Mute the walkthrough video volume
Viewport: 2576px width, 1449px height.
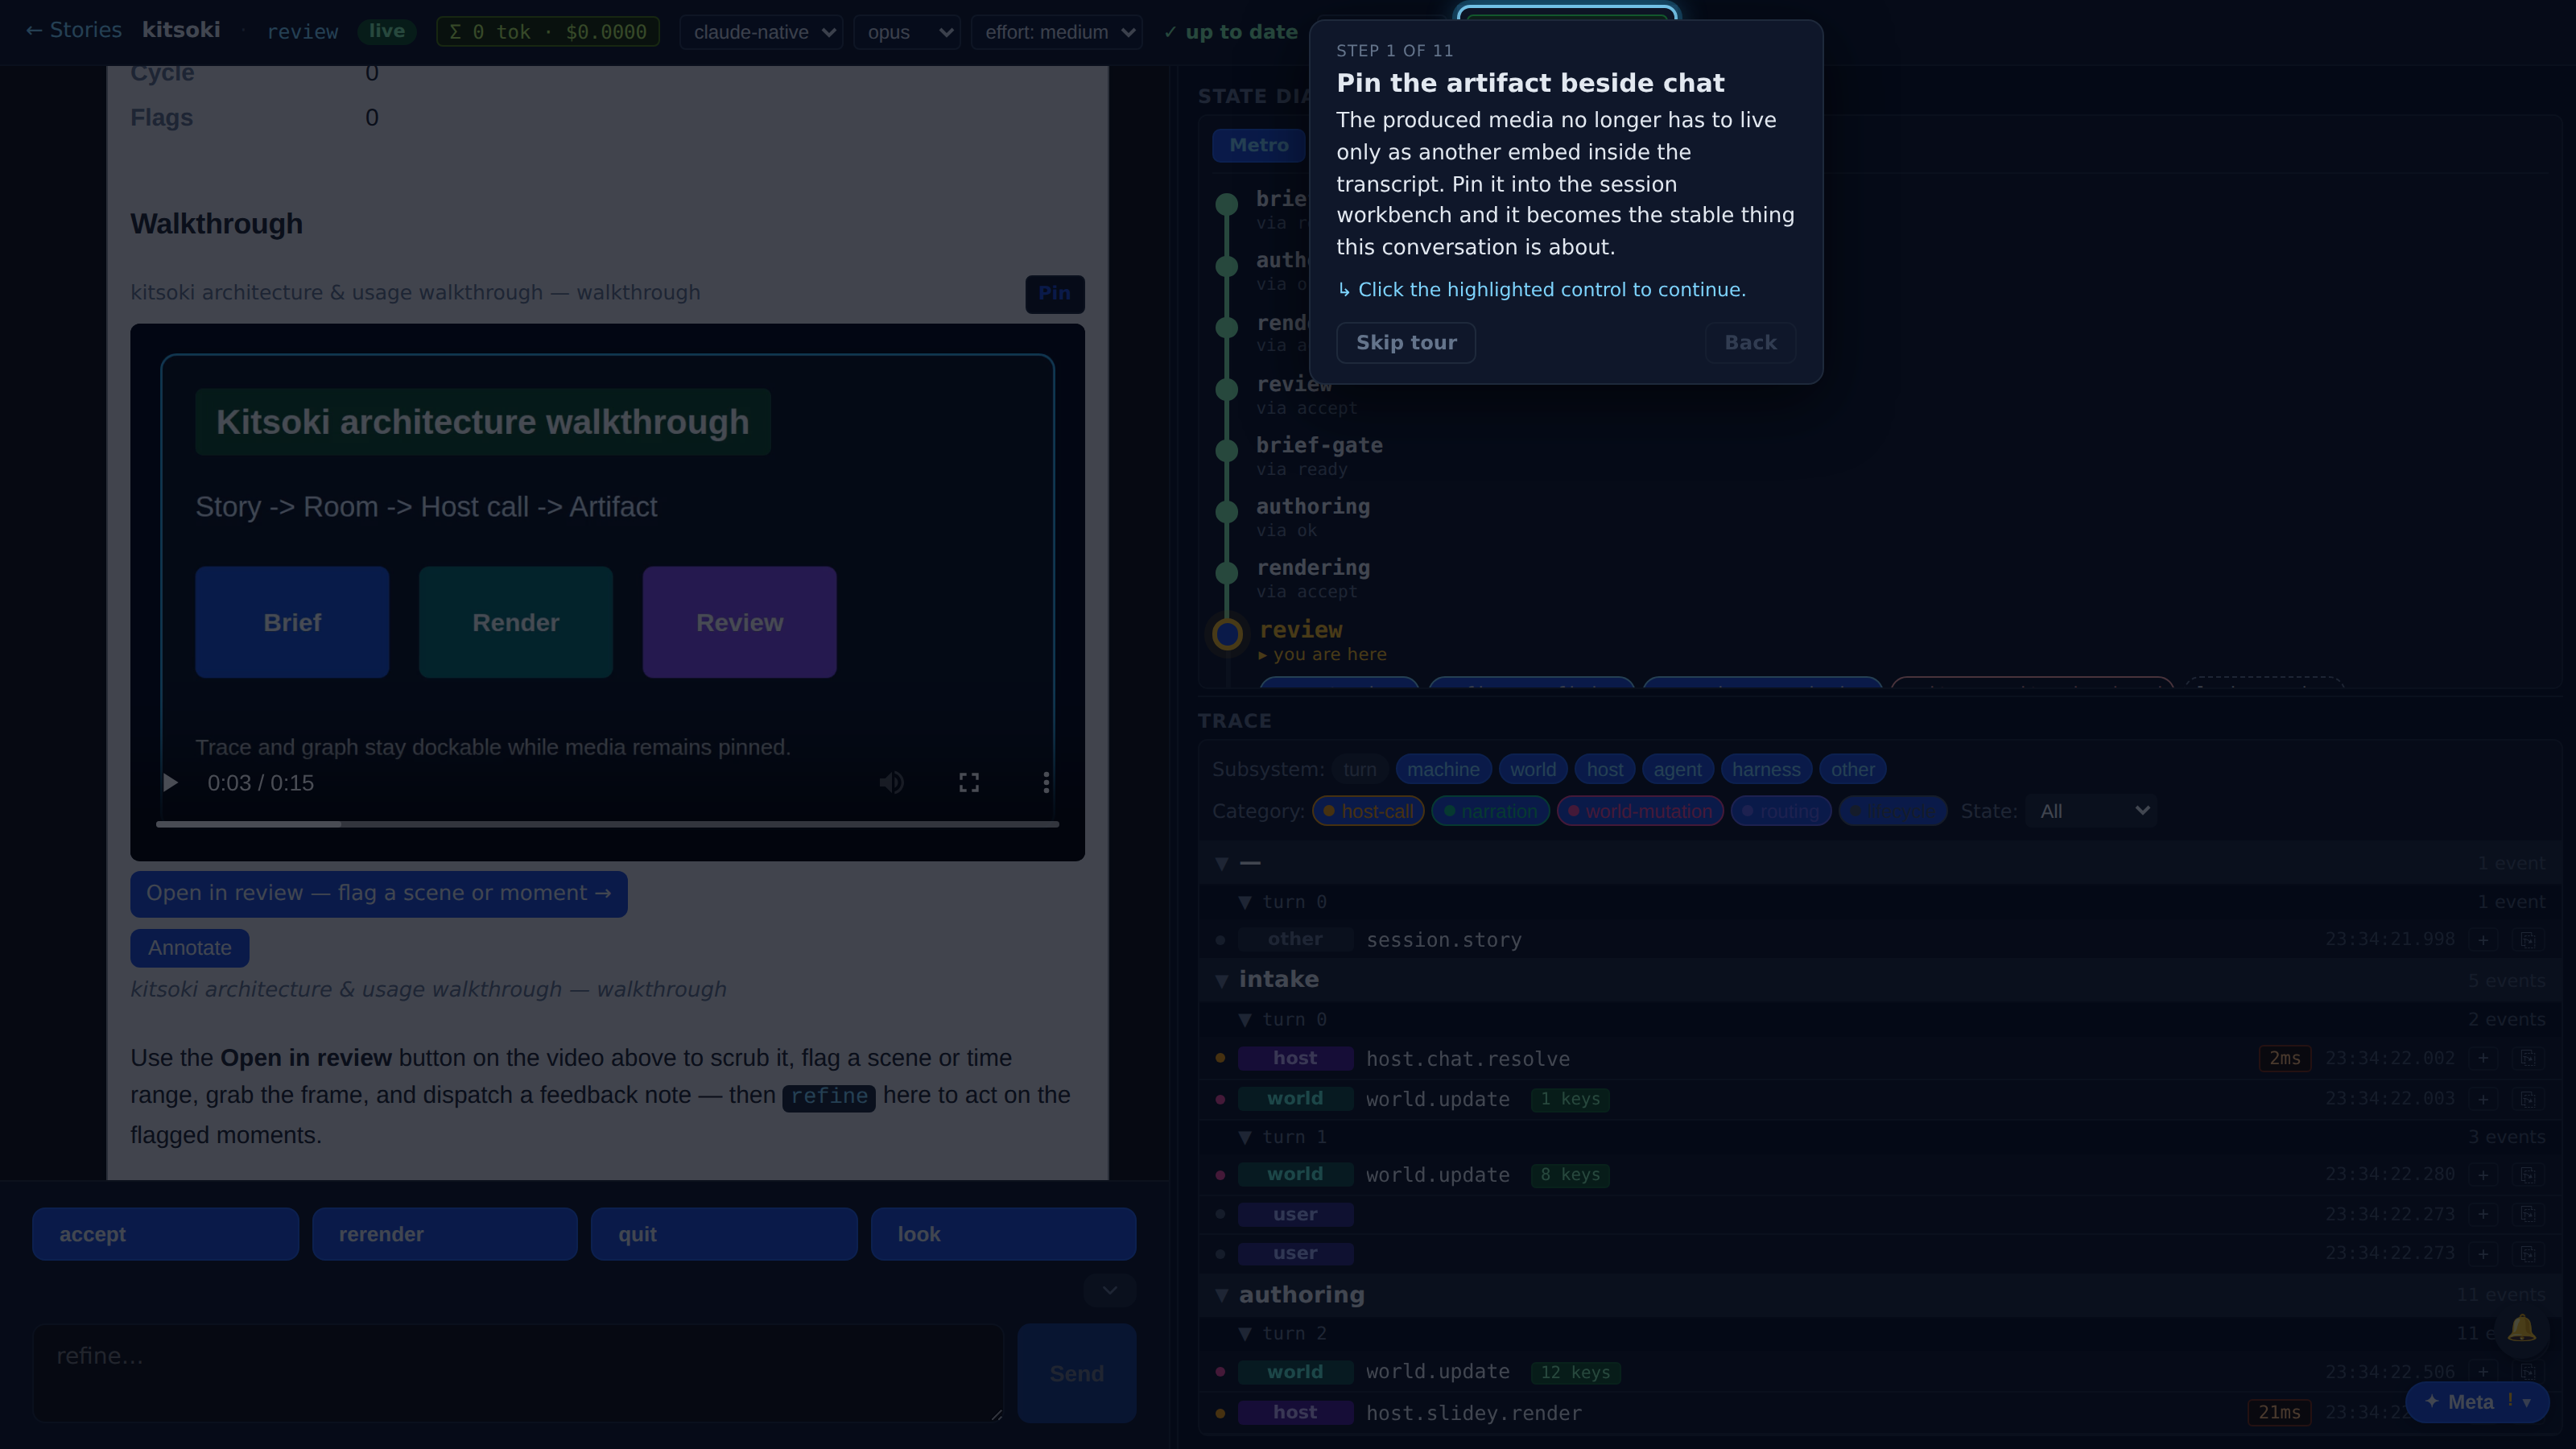(x=891, y=782)
